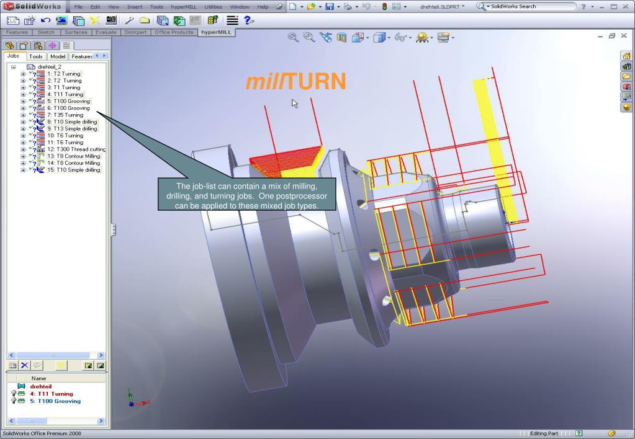Click the yellow folder toolbar icon

click(x=145, y=20)
